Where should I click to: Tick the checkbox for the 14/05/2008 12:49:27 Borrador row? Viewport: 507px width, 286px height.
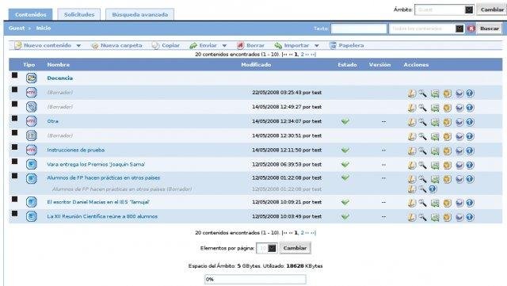tap(14, 104)
